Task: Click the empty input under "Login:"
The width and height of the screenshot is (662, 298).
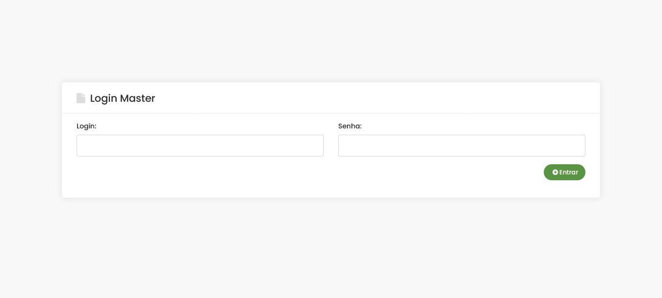Action: (200, 145)
